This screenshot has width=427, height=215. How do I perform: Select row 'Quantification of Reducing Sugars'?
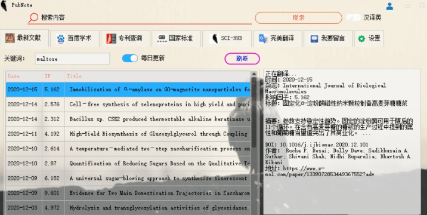coord(128,164)
